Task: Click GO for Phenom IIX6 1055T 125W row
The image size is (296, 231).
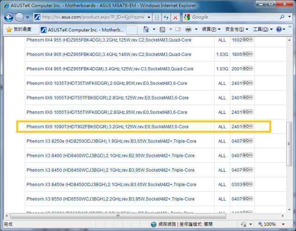Action: (x=247, y=98)
